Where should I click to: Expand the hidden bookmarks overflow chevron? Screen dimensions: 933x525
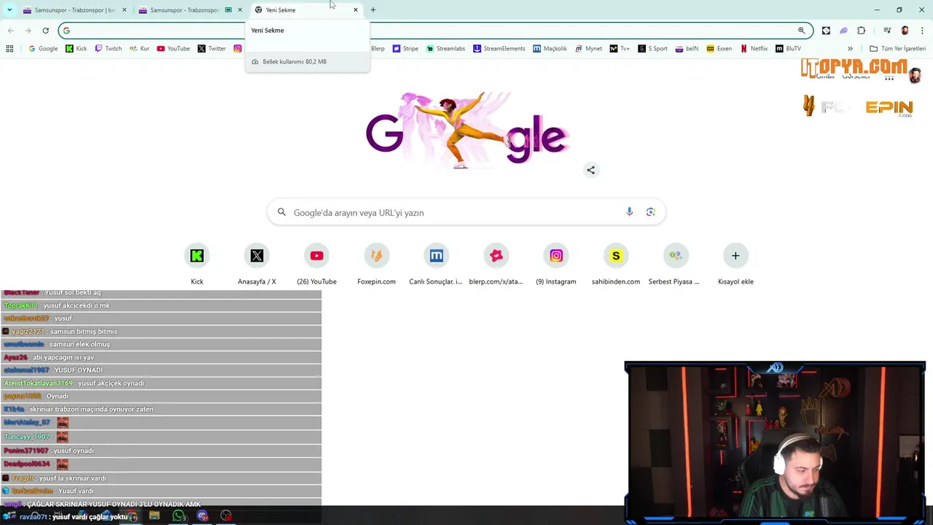pyautogui.click(x=850, y=48)
